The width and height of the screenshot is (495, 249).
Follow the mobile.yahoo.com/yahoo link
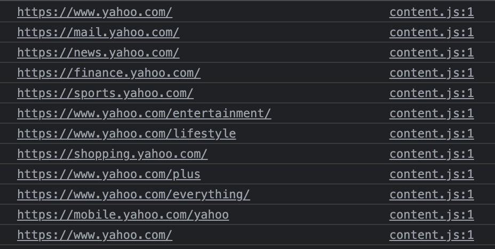[x=123, y=215]
